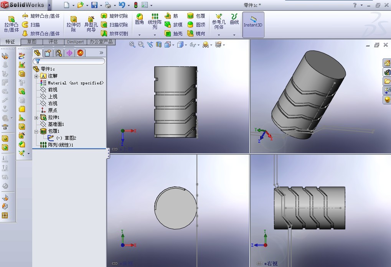391x267 pixels.
Task: Click the Extruded Cut (拉伸切除) tool
Action: 73,24
